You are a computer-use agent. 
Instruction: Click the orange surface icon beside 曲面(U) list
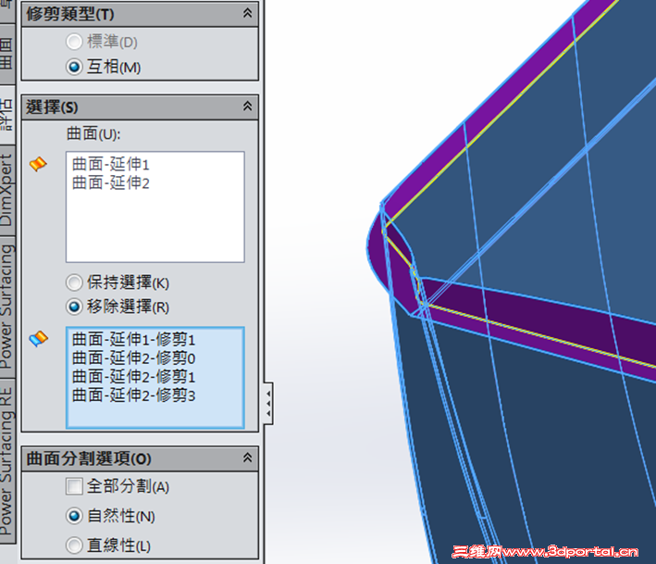pyautogui.click(x=38, y=164)
